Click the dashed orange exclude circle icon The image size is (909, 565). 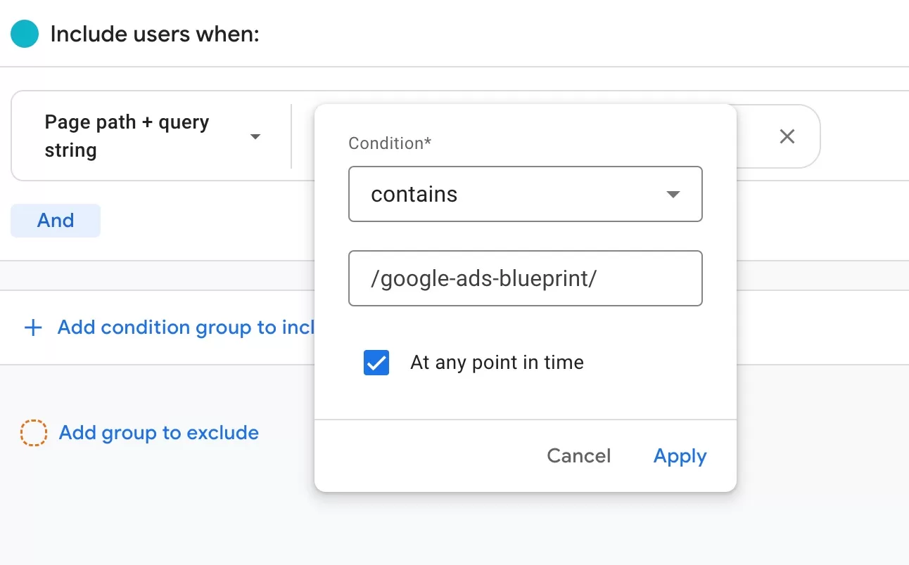[x=34, y=433]
